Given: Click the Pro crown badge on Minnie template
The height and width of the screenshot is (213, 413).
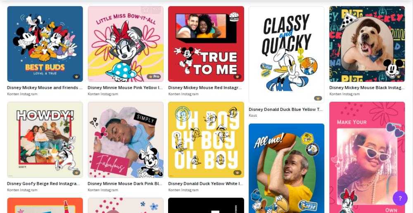Looking at the screenshot, I should 154,77.
